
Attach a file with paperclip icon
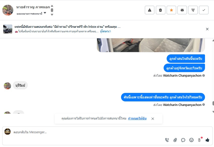[175, 140]
